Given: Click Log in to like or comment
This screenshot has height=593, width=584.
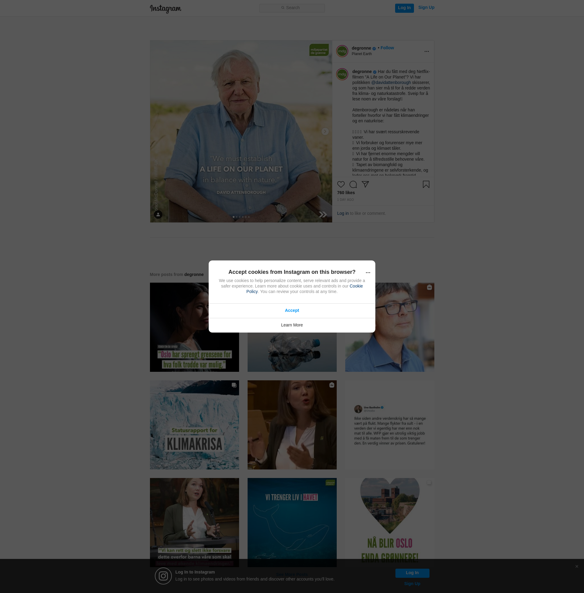Looking at the screenshot, I should (342, 213).
